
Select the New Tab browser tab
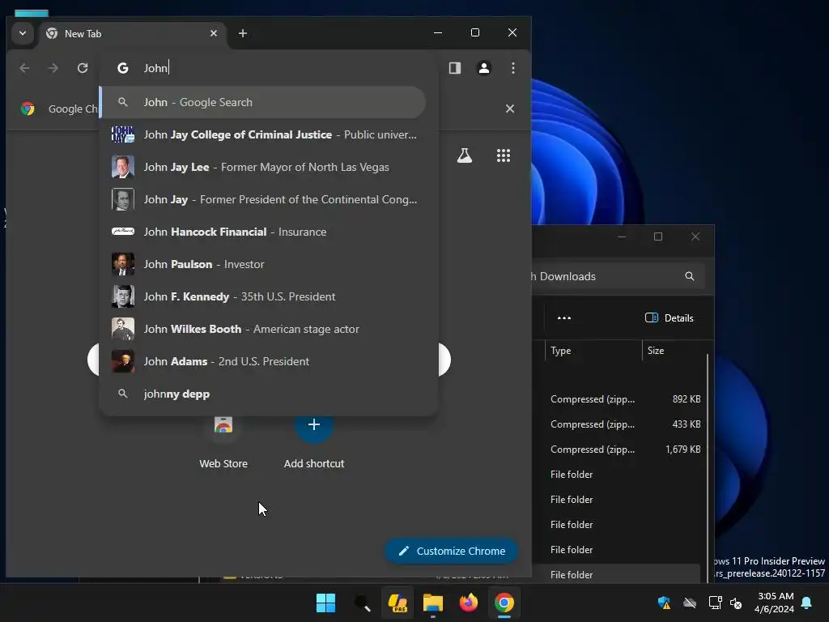132,34
